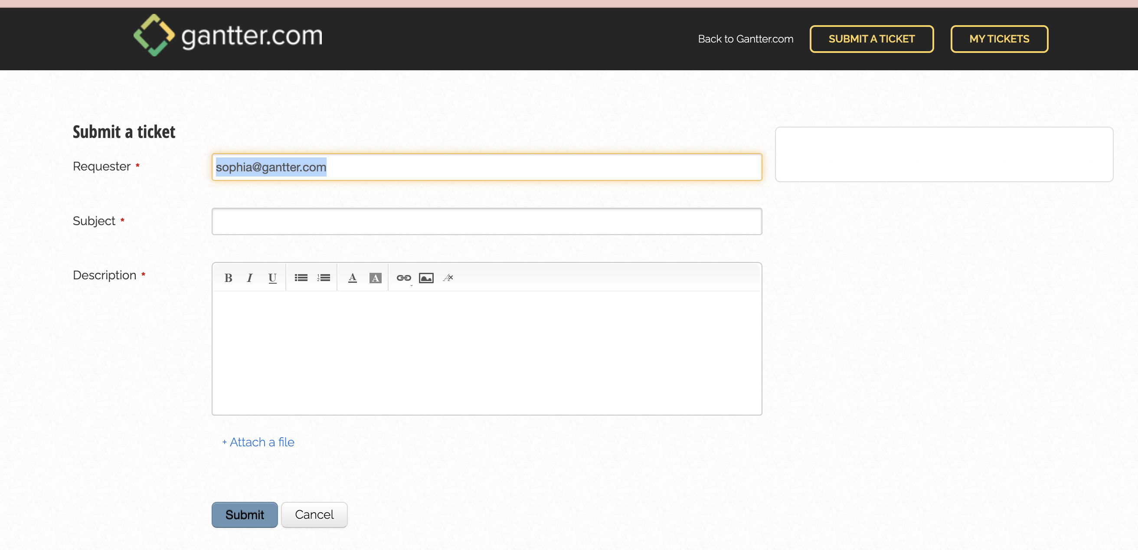Insert a numbered list

click(324, 278)
